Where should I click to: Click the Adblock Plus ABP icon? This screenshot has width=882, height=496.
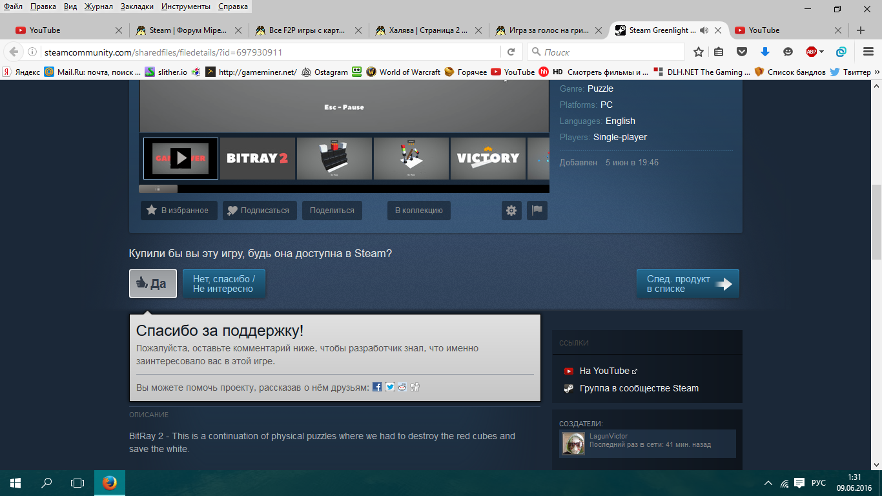pyautogui.click(x=811, y=52)
